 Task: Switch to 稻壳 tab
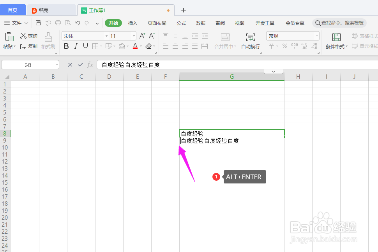click(51, 10)
